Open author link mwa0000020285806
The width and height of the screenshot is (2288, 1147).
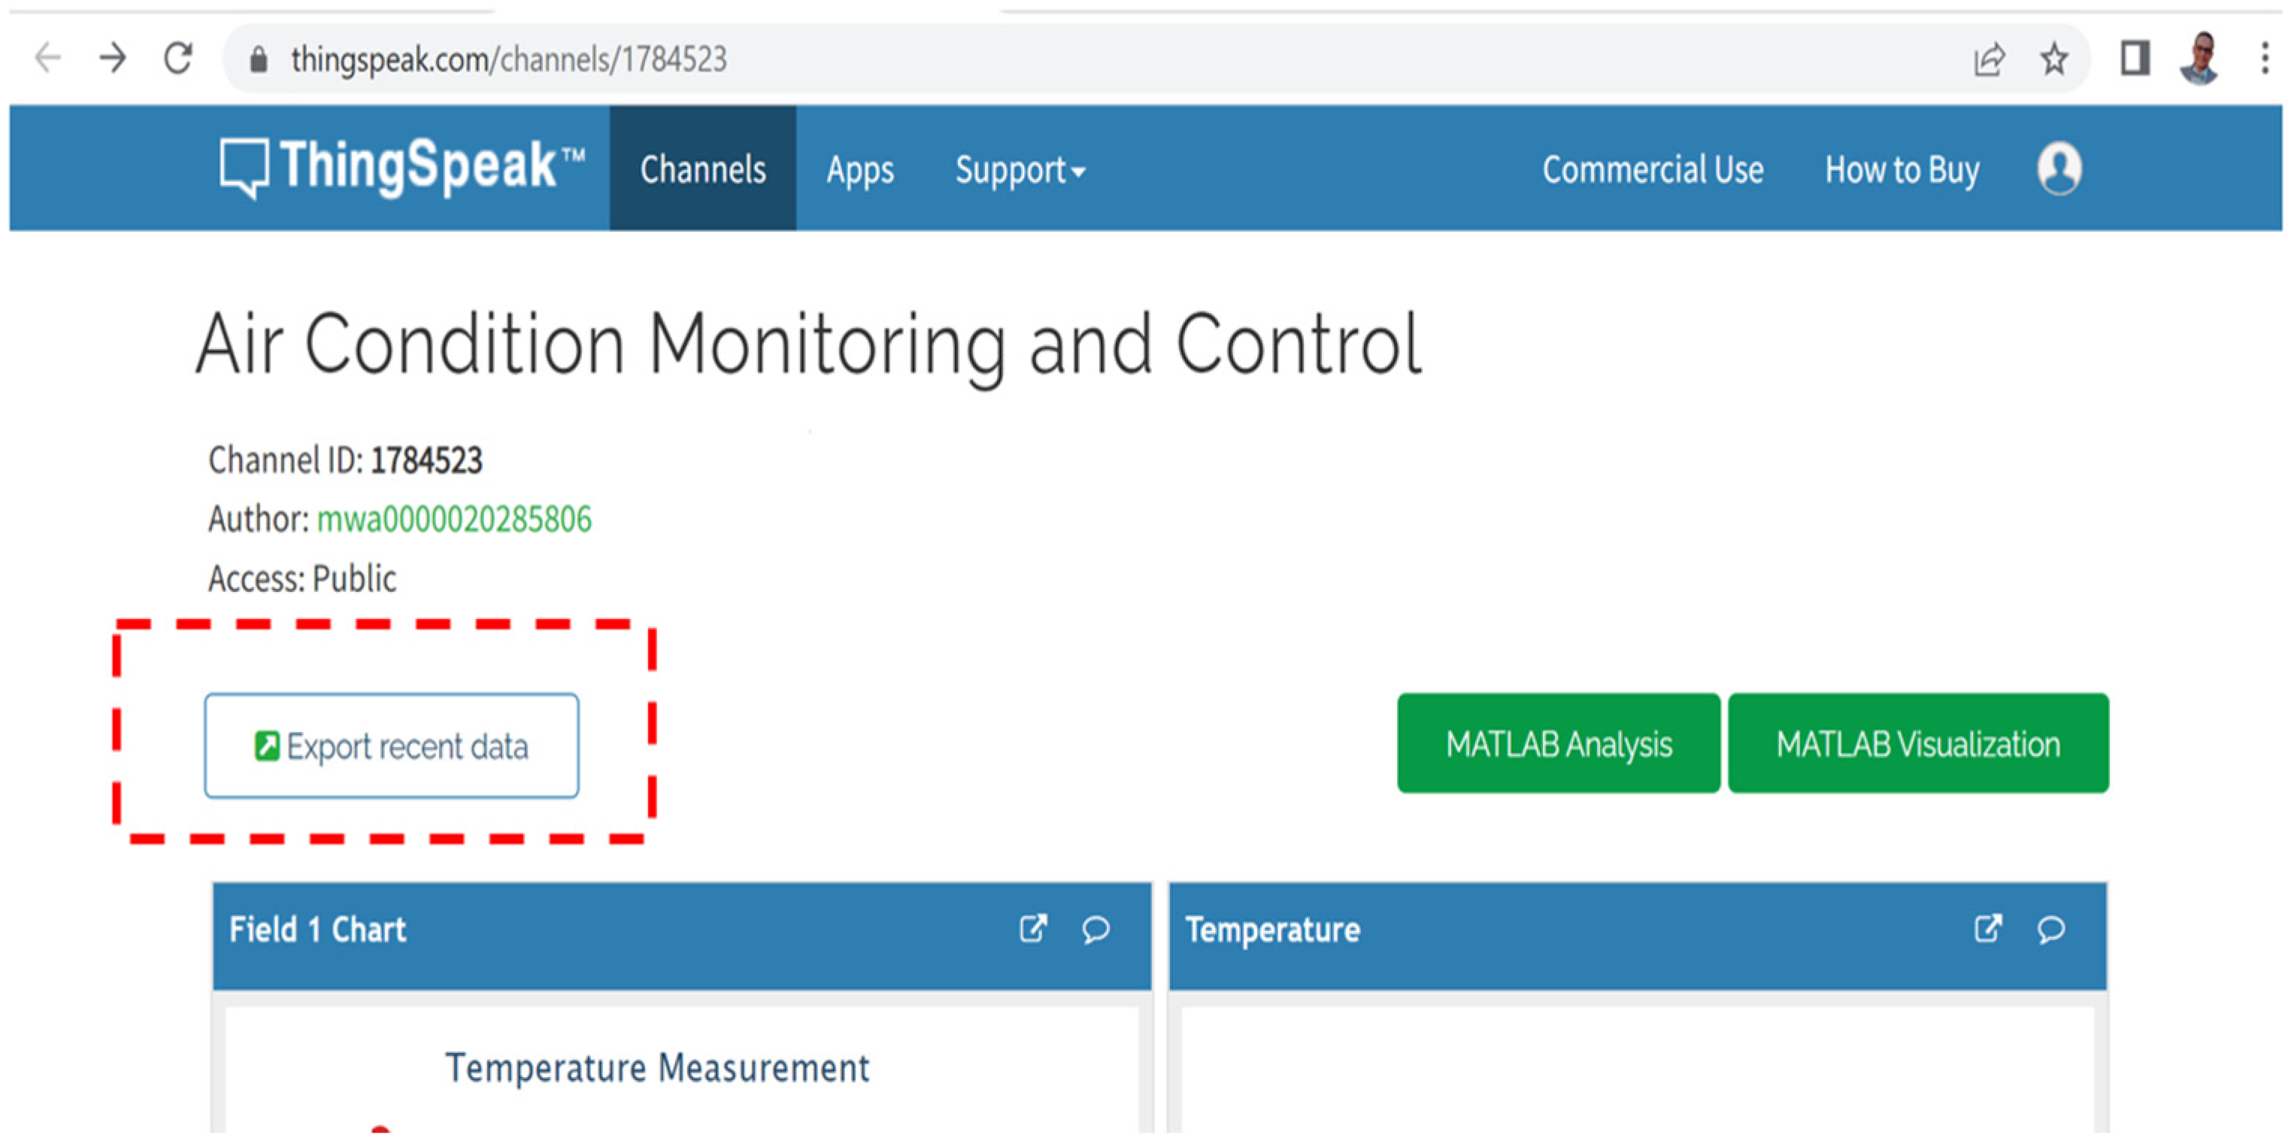(454, 519)
